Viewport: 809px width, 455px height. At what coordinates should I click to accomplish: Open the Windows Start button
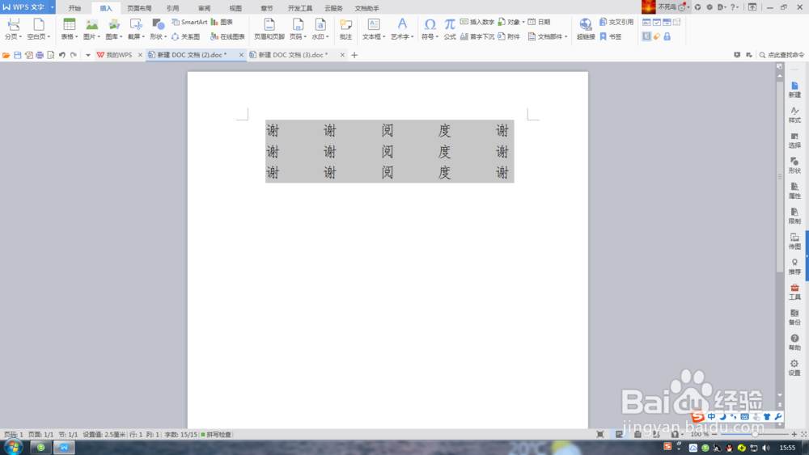pyautogui.click(x=13, y=447)
